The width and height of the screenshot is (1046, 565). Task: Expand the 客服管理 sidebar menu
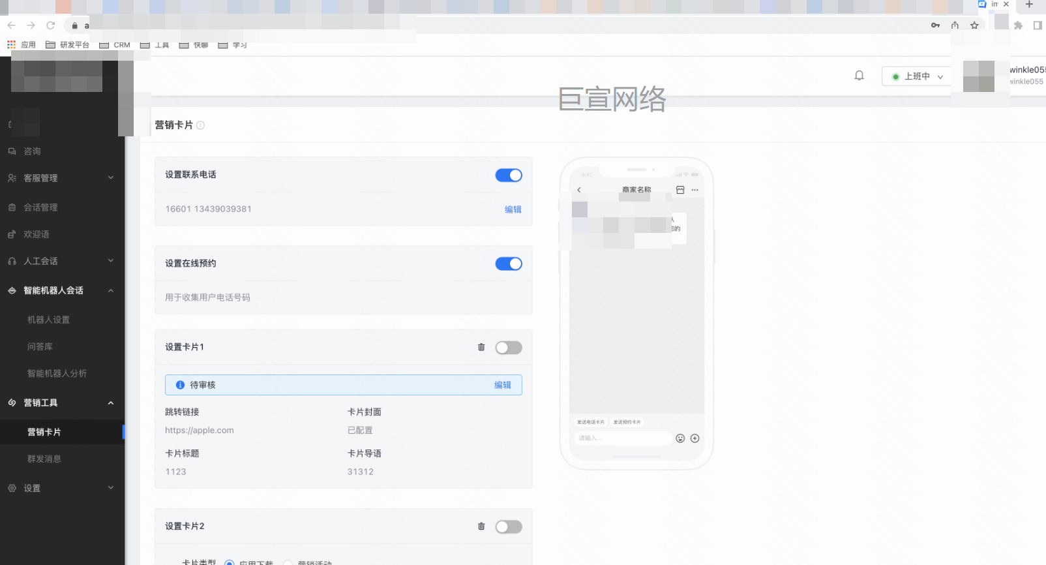pos(62,178)
